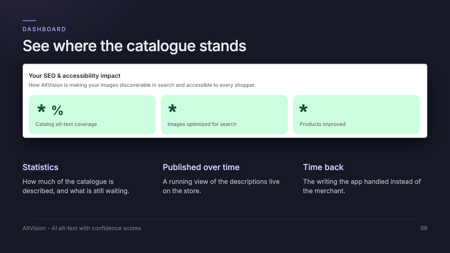The image size is (450, 253).
Task: Open the Statistics heading
Action: [x=40, y=167]
